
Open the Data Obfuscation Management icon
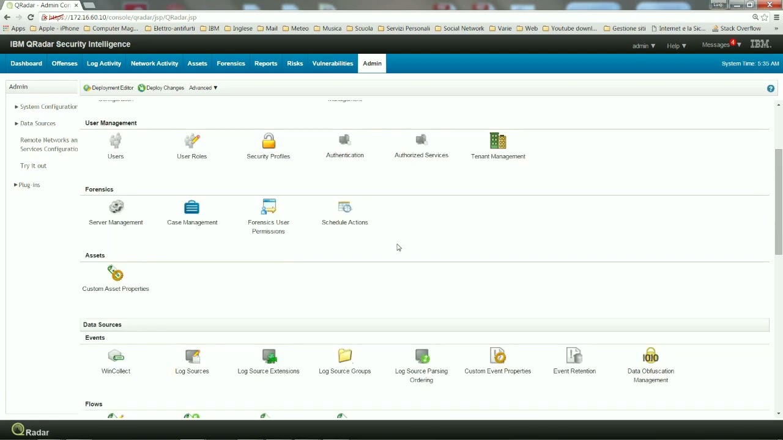pyautogui.click(x=651, y=356)
